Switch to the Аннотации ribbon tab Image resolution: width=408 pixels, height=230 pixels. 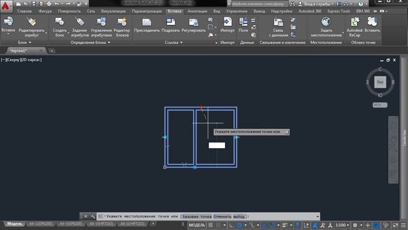click(x=197, y=11)
